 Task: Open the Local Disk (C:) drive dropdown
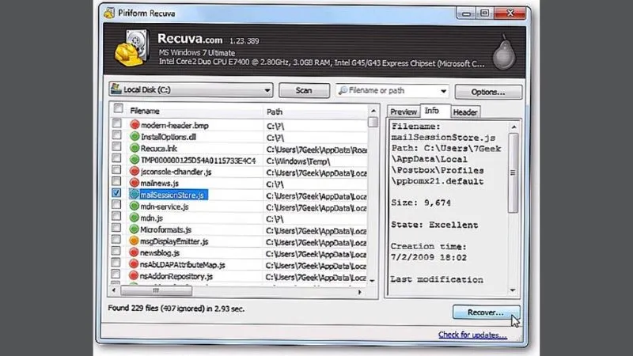pos(191,89)
